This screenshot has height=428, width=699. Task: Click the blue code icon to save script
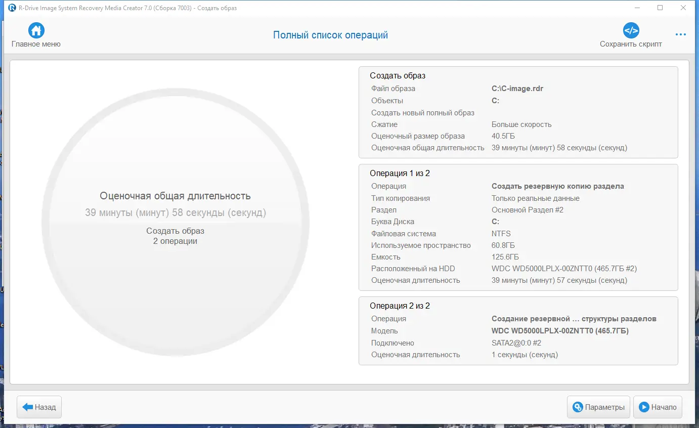631,30
